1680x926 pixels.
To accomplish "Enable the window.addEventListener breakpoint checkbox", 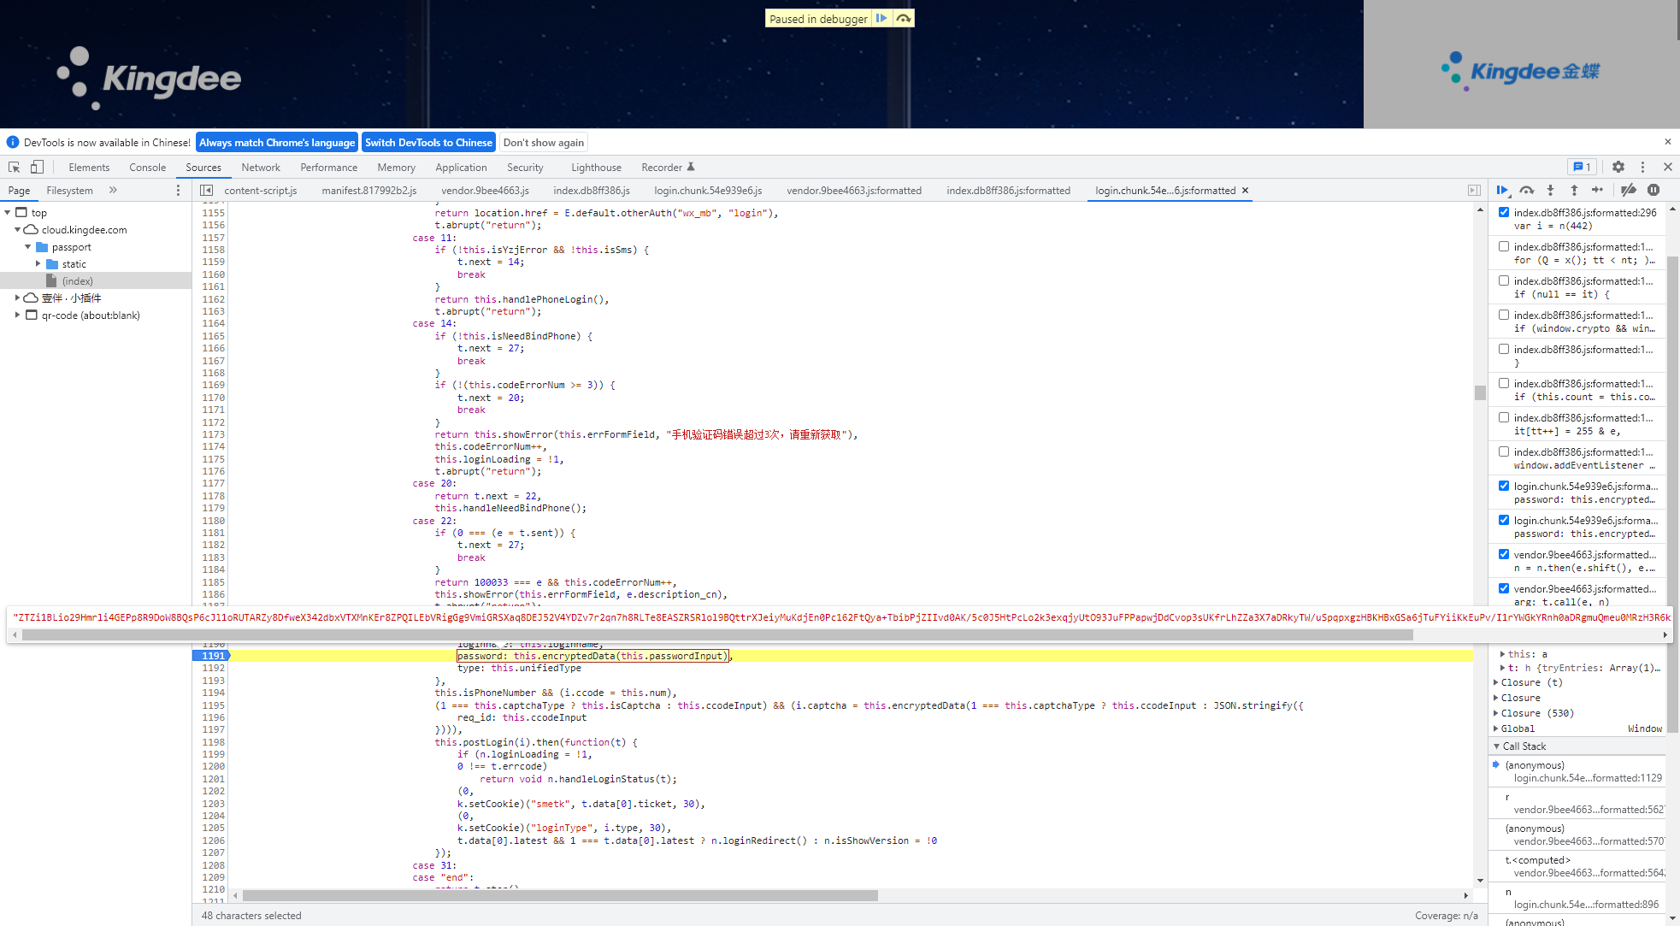I will point(1504,451).
